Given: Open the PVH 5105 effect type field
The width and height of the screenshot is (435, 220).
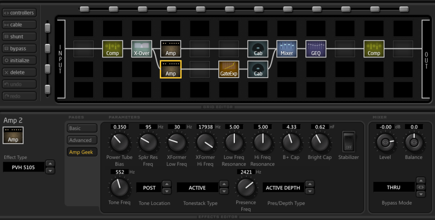Looking at the screenshot, I should point(24,167).
